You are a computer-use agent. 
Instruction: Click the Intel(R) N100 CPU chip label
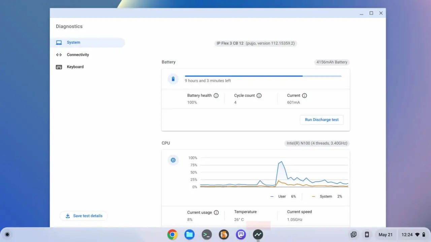[x=317, y=143]
